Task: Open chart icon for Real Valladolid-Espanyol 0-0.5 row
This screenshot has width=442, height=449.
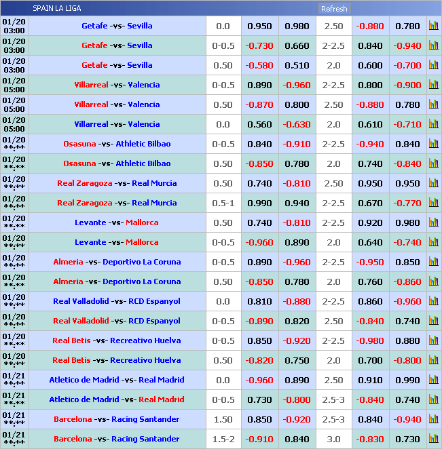Action: click(x=433, y=321)
